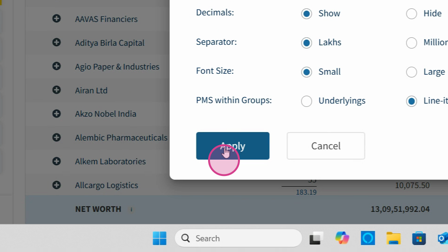Launch Microsoft Store from the taskbar

click(419, 238)
